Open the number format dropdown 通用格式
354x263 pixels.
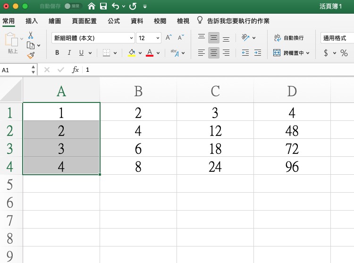click(336, 38)
